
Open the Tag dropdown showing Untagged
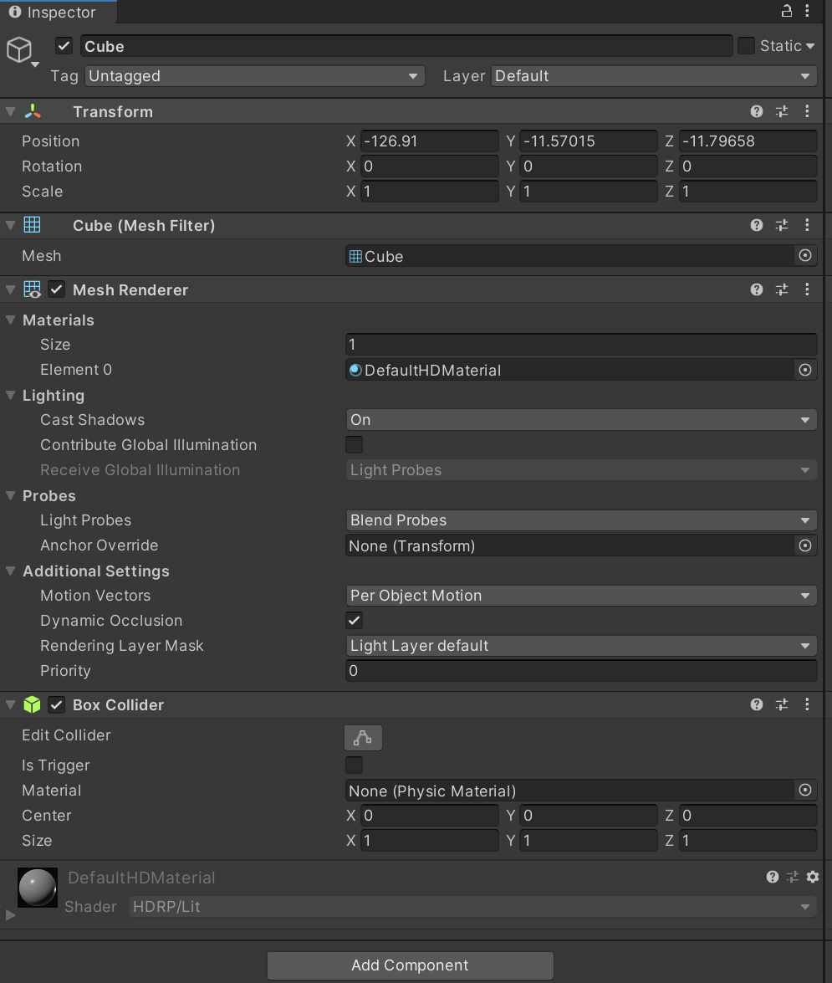pos(254,76)
